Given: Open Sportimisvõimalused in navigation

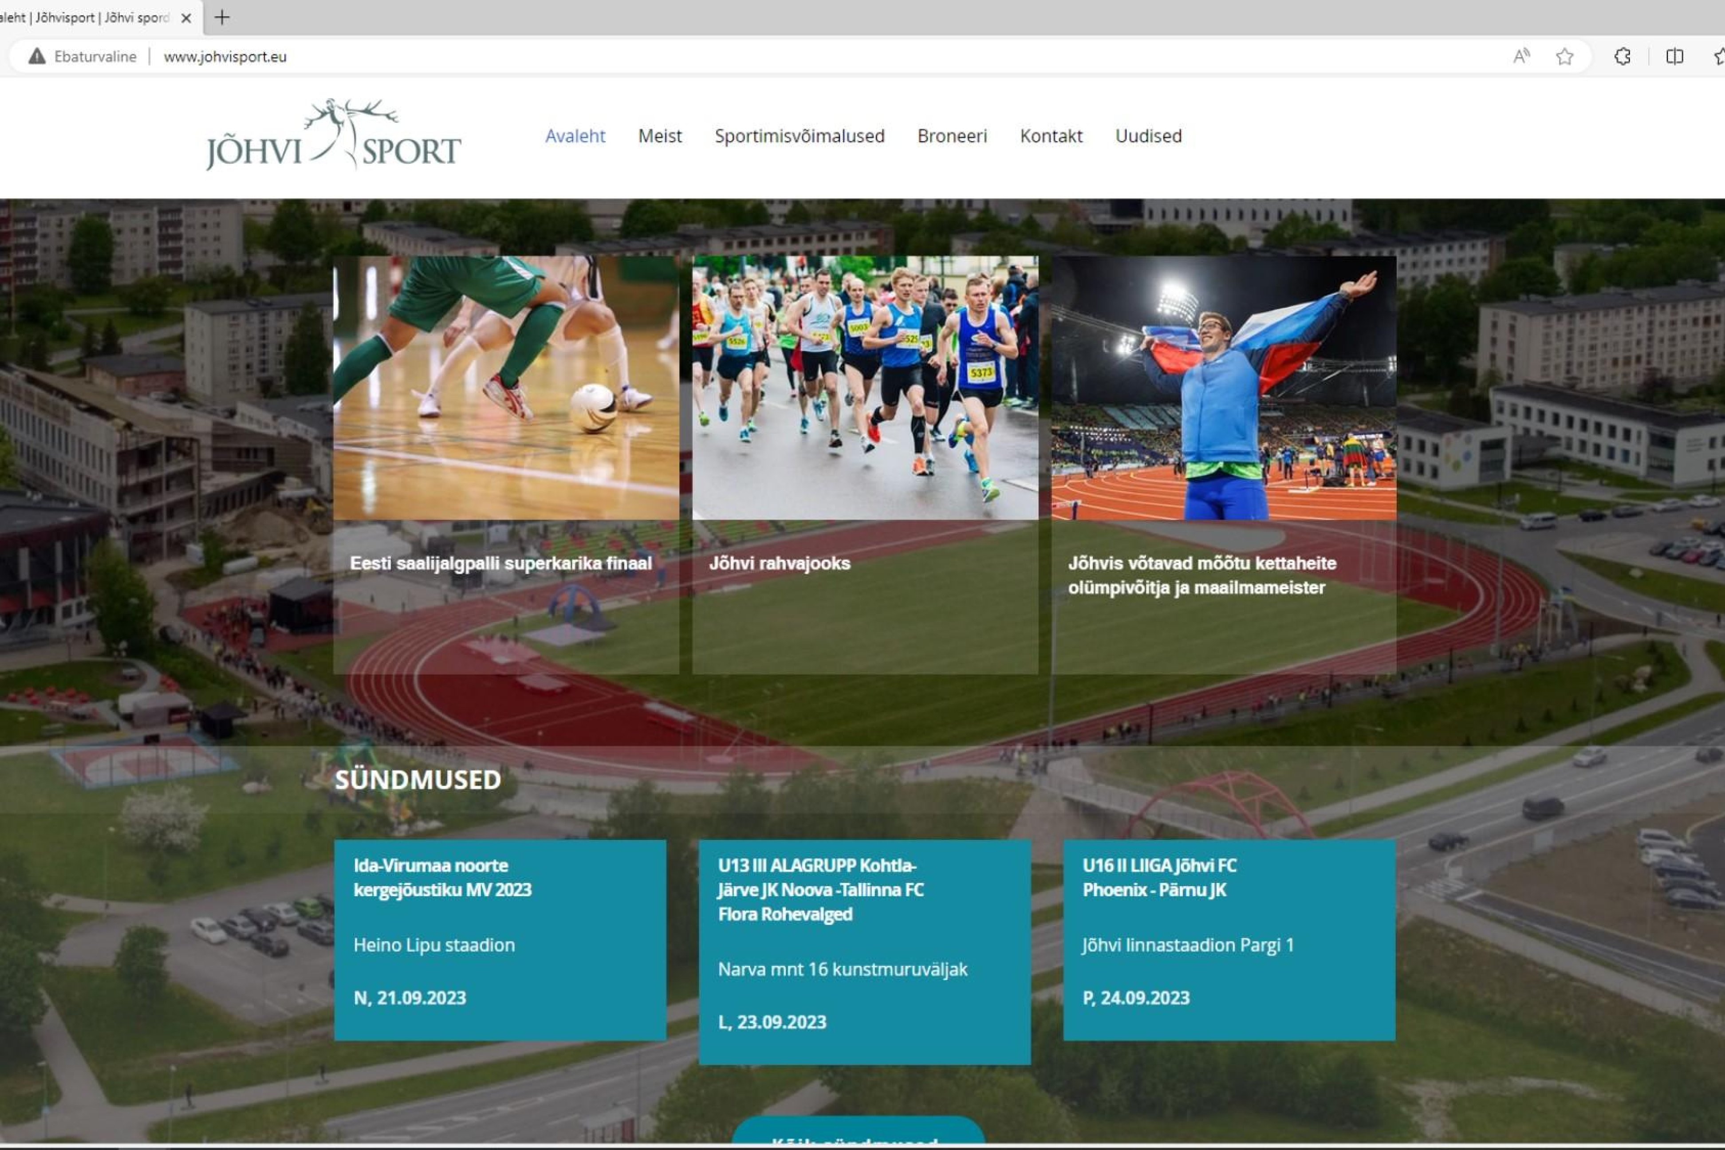Looking at the screenshot, I should [x=799, y=136].
